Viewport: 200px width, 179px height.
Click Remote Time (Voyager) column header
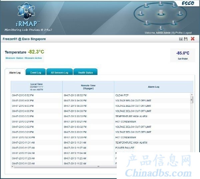coord(88,87)
